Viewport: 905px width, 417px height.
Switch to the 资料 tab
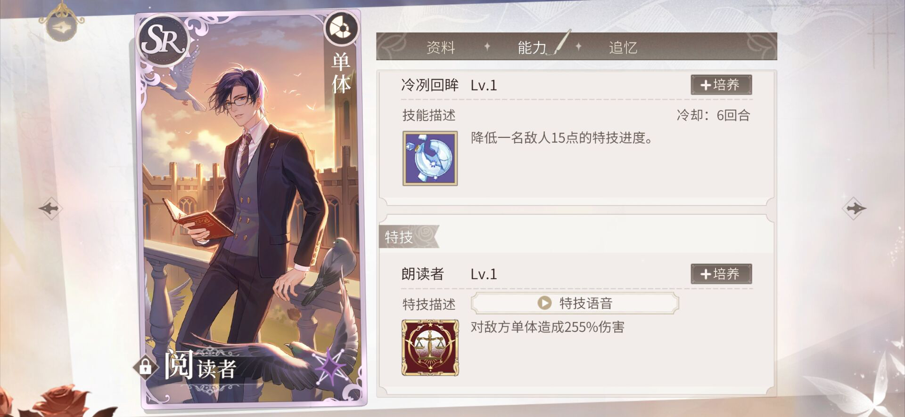pyautogui.click(x=441, y=47)
